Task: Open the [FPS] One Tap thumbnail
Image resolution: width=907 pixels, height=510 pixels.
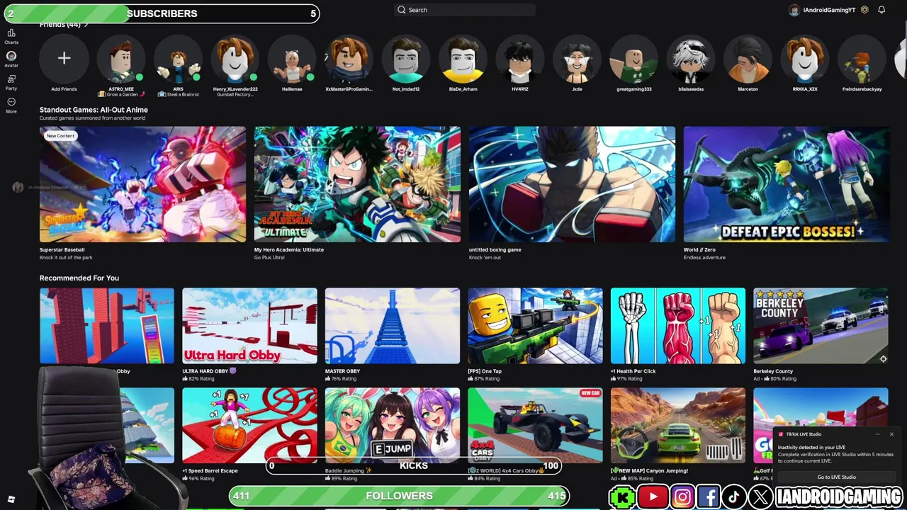Action: [x=535, y=326]
